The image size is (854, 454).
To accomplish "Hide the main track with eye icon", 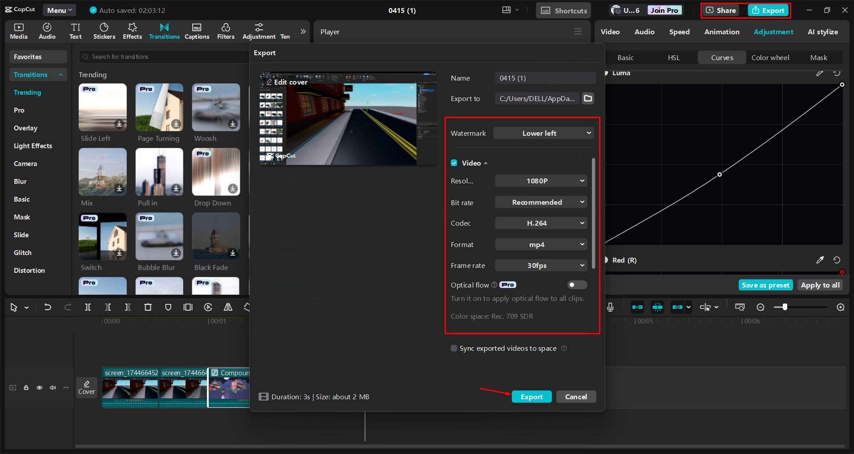I will point(40,388).
